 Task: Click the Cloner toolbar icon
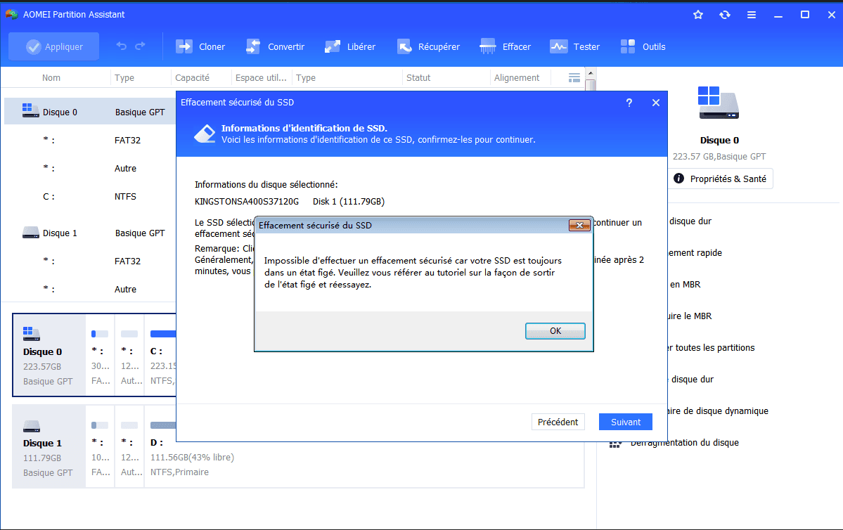184,47
